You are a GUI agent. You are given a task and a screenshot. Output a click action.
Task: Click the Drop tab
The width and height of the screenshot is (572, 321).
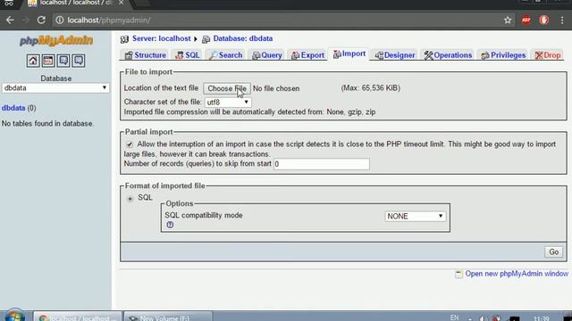[x=548, y=55]
